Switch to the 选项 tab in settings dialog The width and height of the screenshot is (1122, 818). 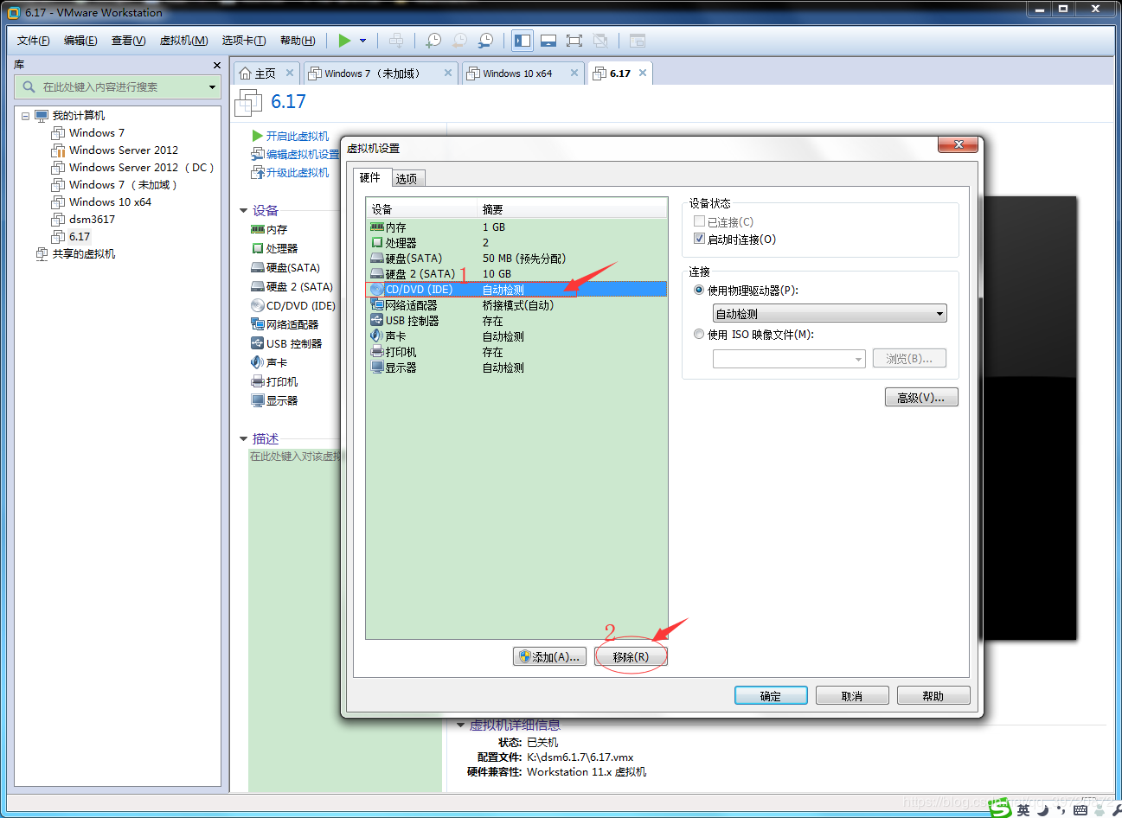[x=407, y=178]
